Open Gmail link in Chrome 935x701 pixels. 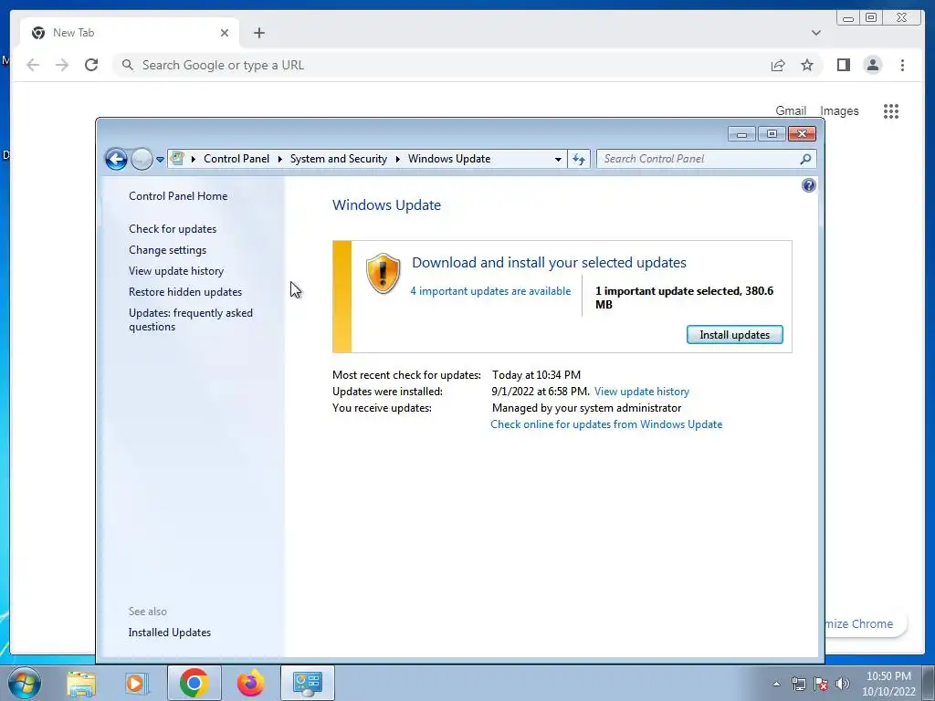[x=791, y=110]
